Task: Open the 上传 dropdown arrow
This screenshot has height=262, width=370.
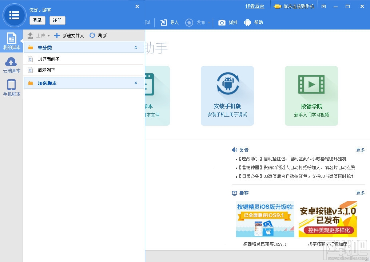Action: pos(48,36)
